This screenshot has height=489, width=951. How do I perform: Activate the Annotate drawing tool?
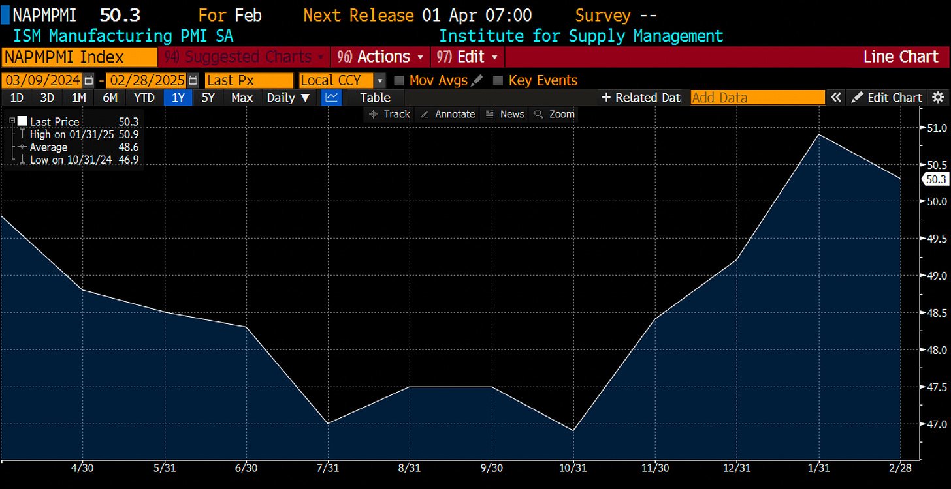click(x=447, y=114)
